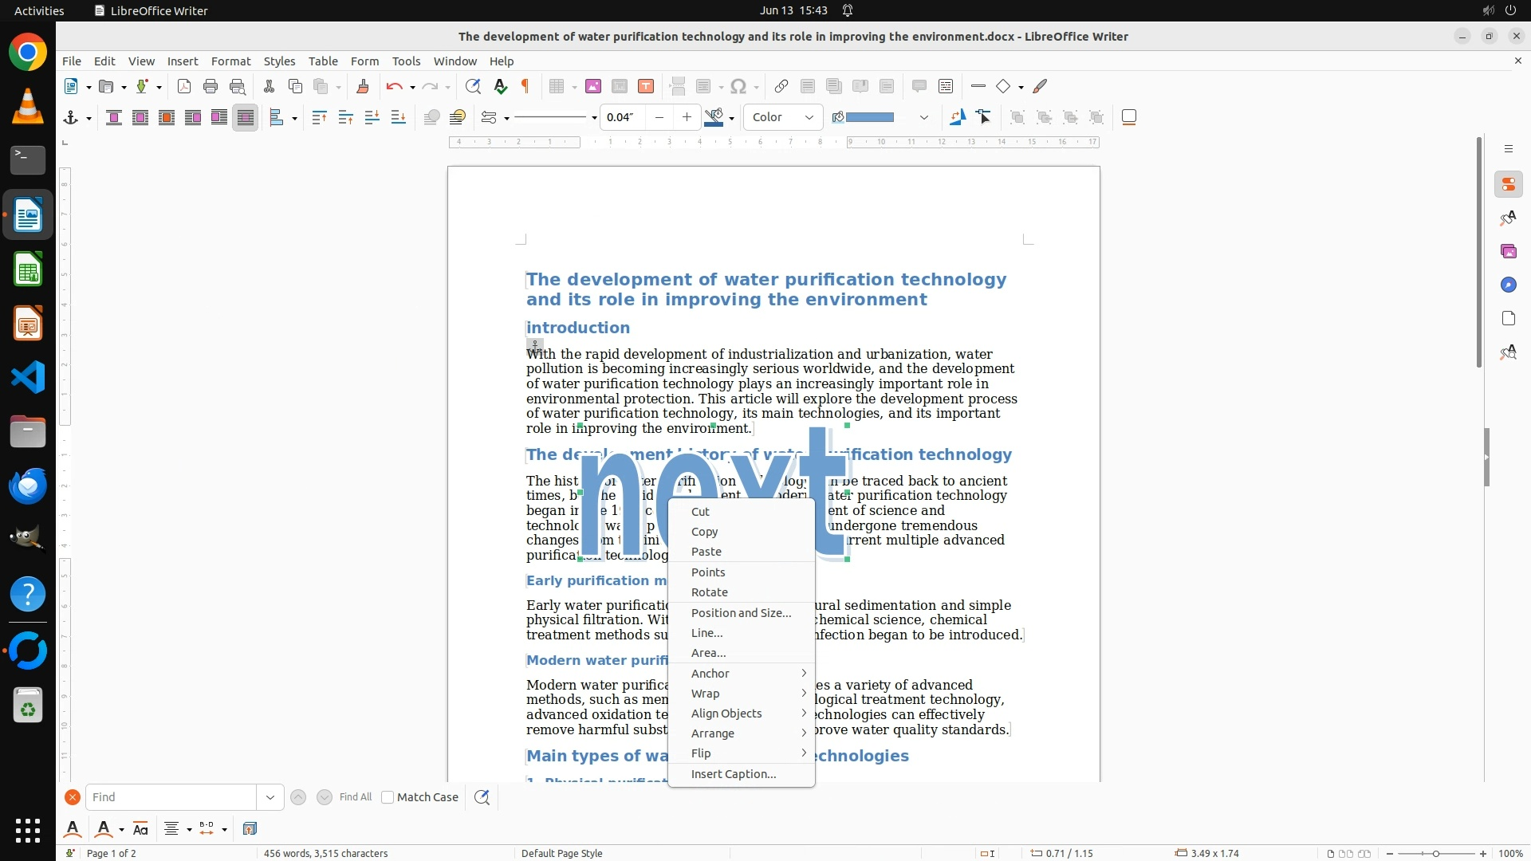
Task: Select Position and Size in context menu
Action: coord(741,612)
